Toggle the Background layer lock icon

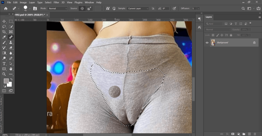[254, 43]
